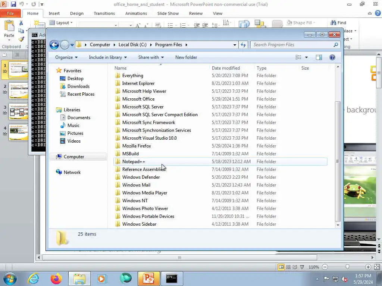Zoom out with minus button in PowerPoint
The width and height of the screenshot is (382, 286).
pyautogui.click(x=325, y=267)
